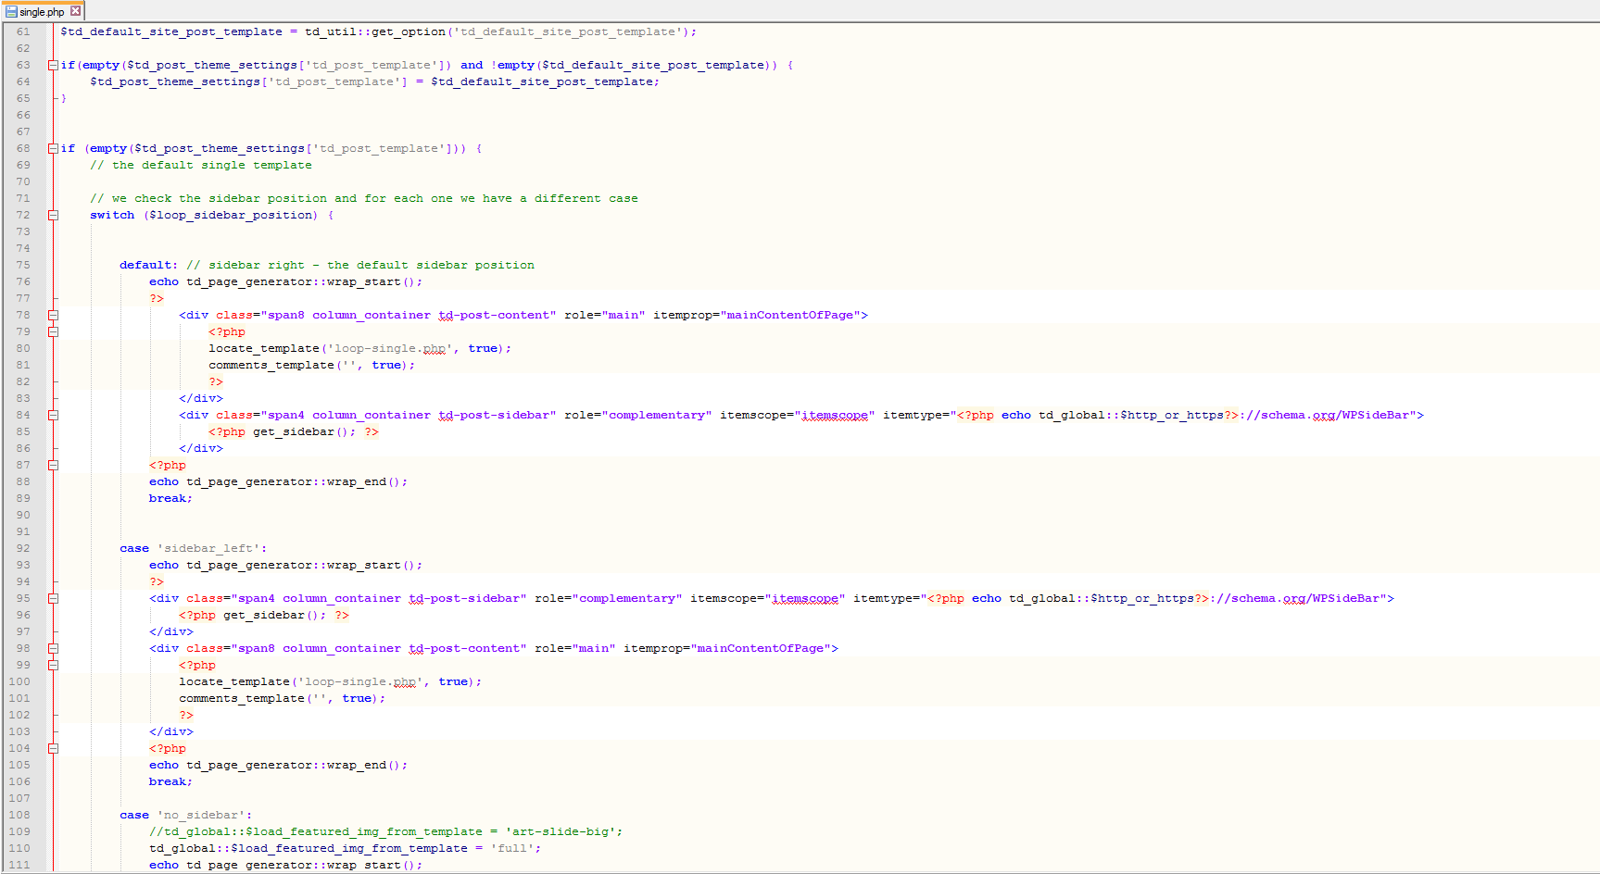Click the 'switch' keyword on line 72
The height and width of the screenshot is (874, 1600).
[112, 215]
